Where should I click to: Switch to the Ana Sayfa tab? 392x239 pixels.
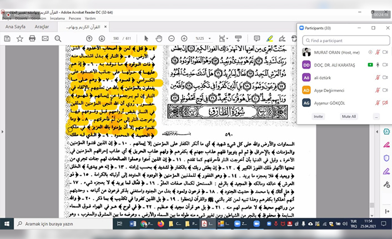(15, 27)
